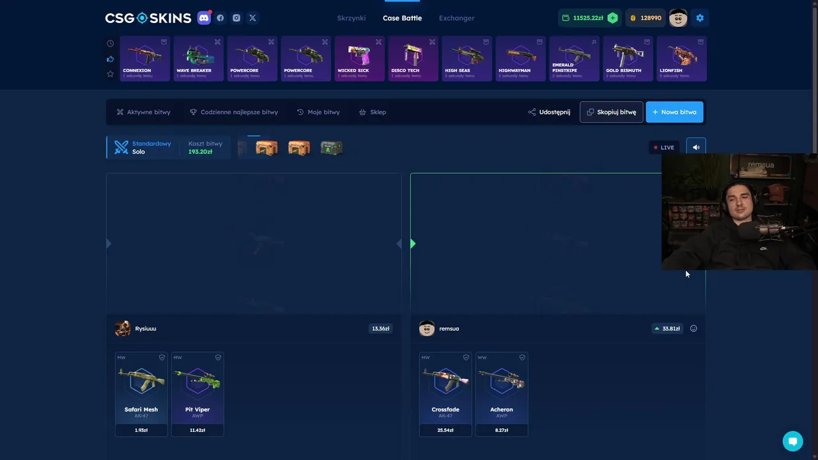Screen dimensions: 818x460
Task: Click remsua's 33.81zł total
Action: tap(667, 328)
